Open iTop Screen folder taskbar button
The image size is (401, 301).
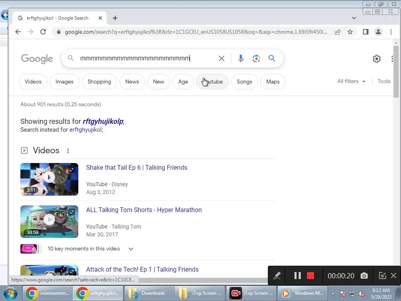(x=199, y=293)
